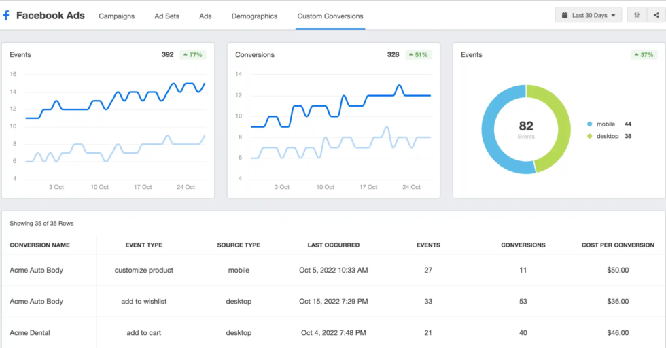666x348 pixels.
Task: Go to the Demographics tab
Action: pyautogui.click(x=254, y=16)
